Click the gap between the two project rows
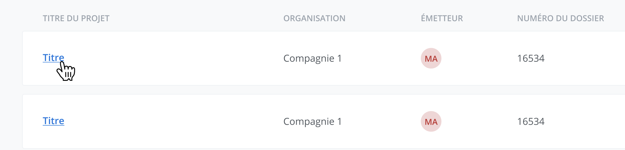Image resolution: width=625 pixels, height=150 pixels. pyautogui.click(x=309, y=90)
